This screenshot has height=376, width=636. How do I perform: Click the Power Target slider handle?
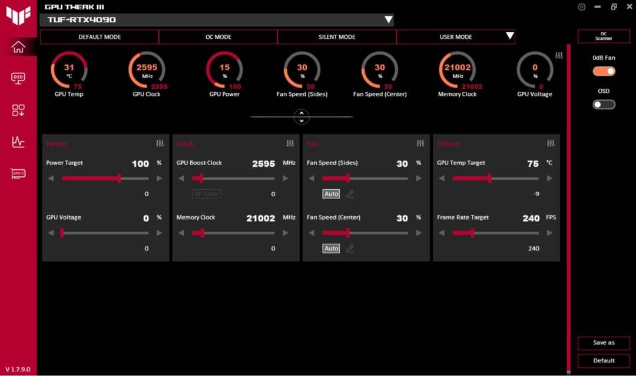tap(120, 178)
